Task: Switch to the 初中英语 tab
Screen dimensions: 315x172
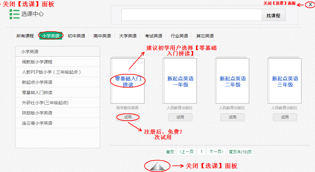Action: coord(77,36)
